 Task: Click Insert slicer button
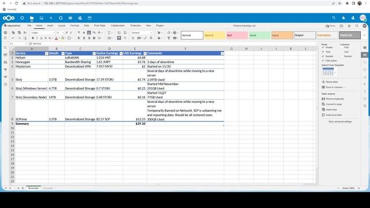pos(330,110)
